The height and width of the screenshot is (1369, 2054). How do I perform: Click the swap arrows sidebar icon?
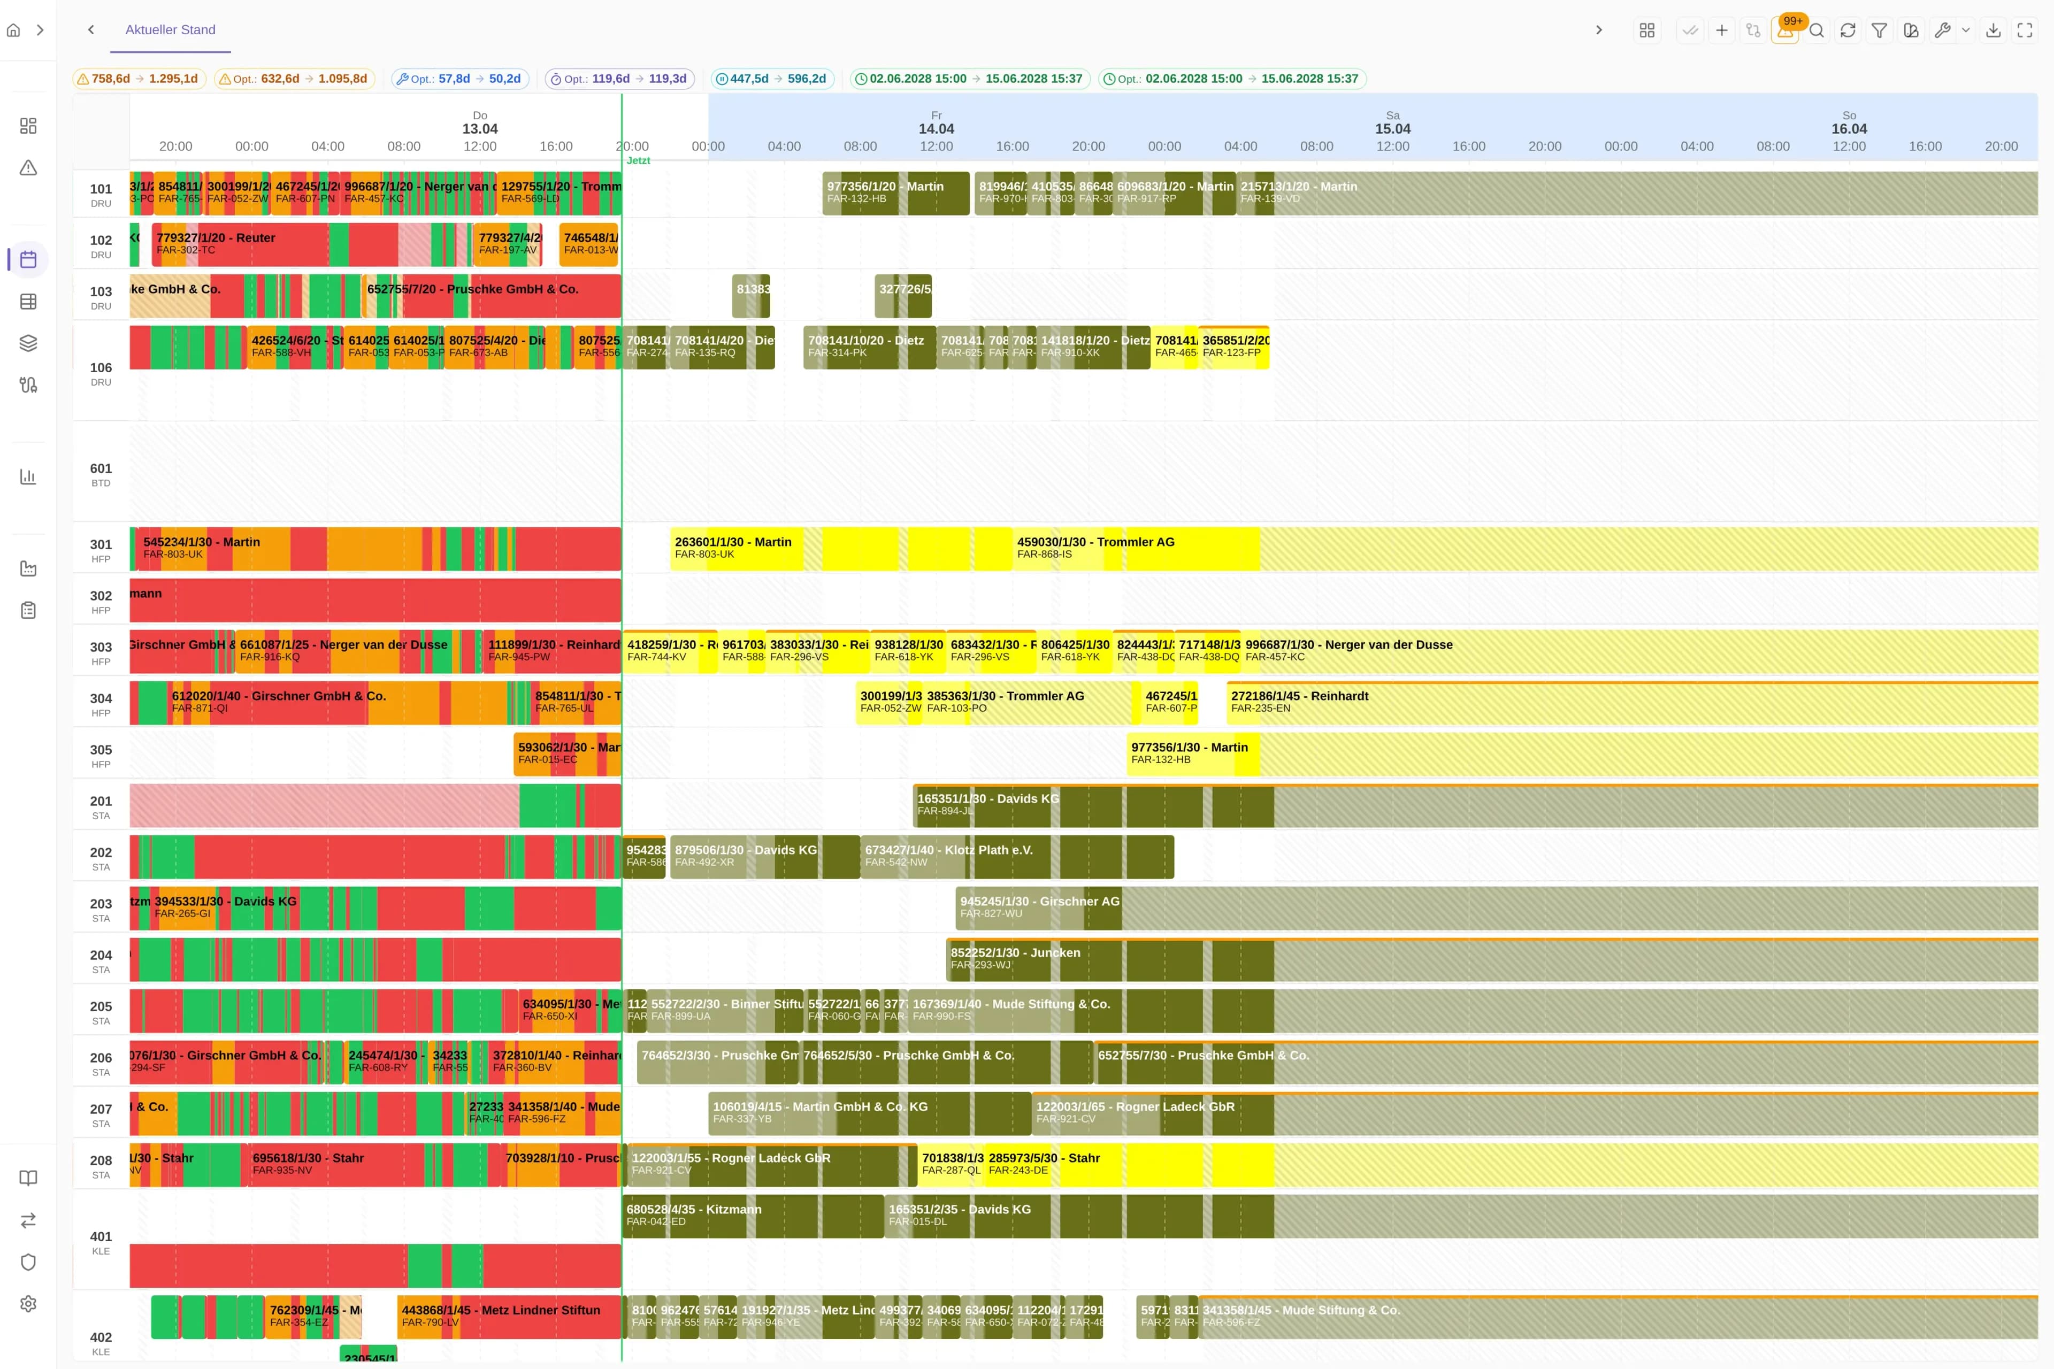coord(28,1220)
